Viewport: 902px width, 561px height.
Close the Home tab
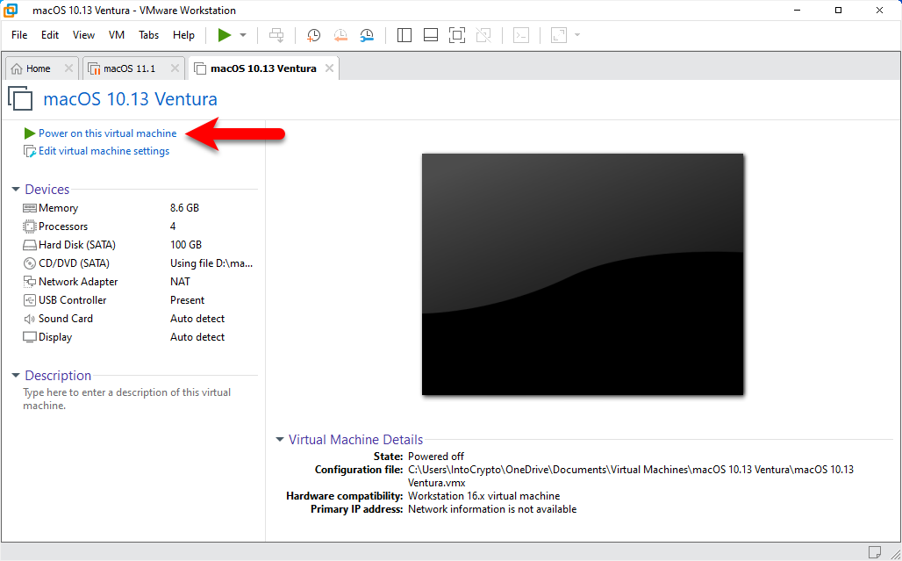click(x=68, y=68)
